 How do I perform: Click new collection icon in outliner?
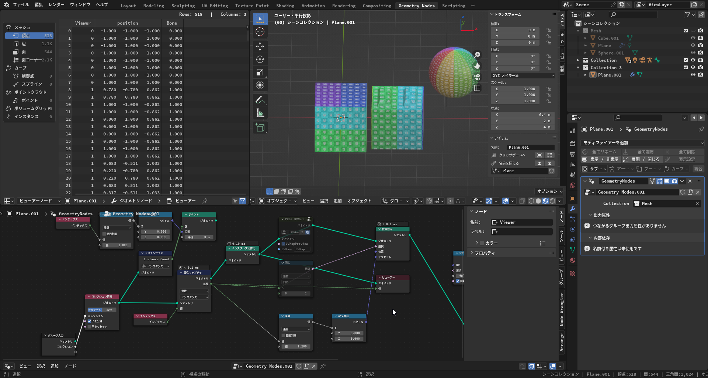coord(701,15)
